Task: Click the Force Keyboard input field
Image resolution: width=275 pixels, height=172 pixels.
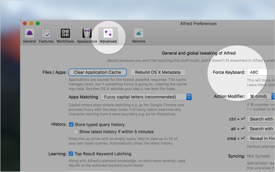Action: coord(261,73)
